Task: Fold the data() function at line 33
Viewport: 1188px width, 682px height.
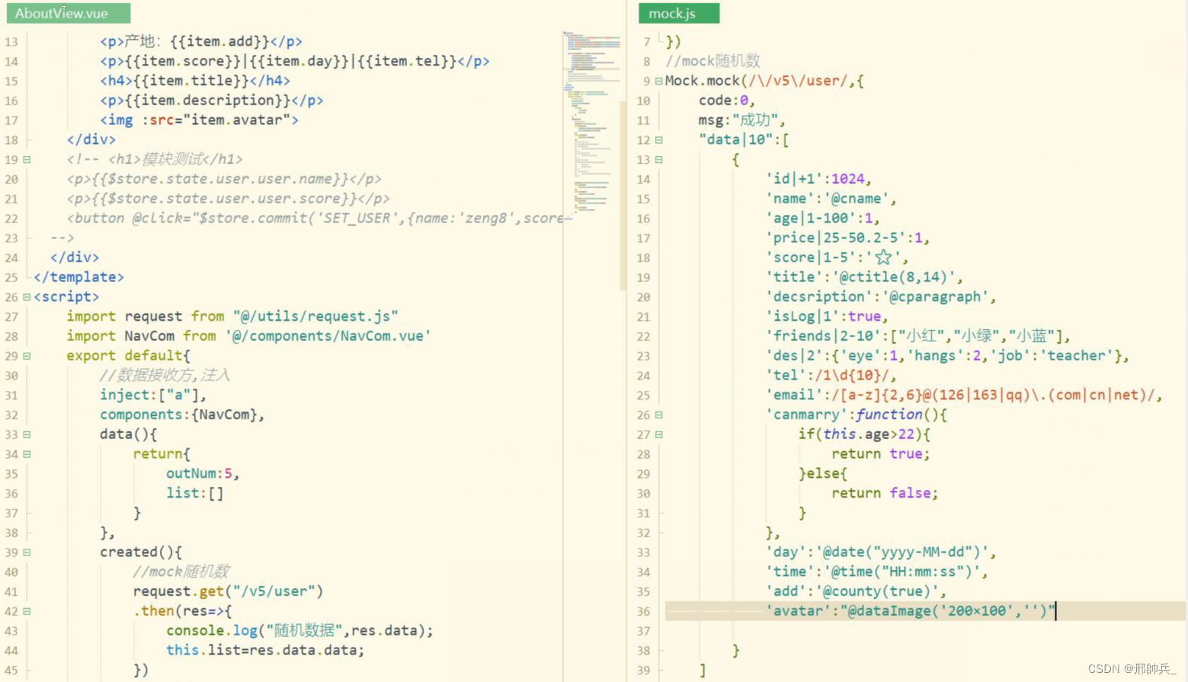Action: 27,434
